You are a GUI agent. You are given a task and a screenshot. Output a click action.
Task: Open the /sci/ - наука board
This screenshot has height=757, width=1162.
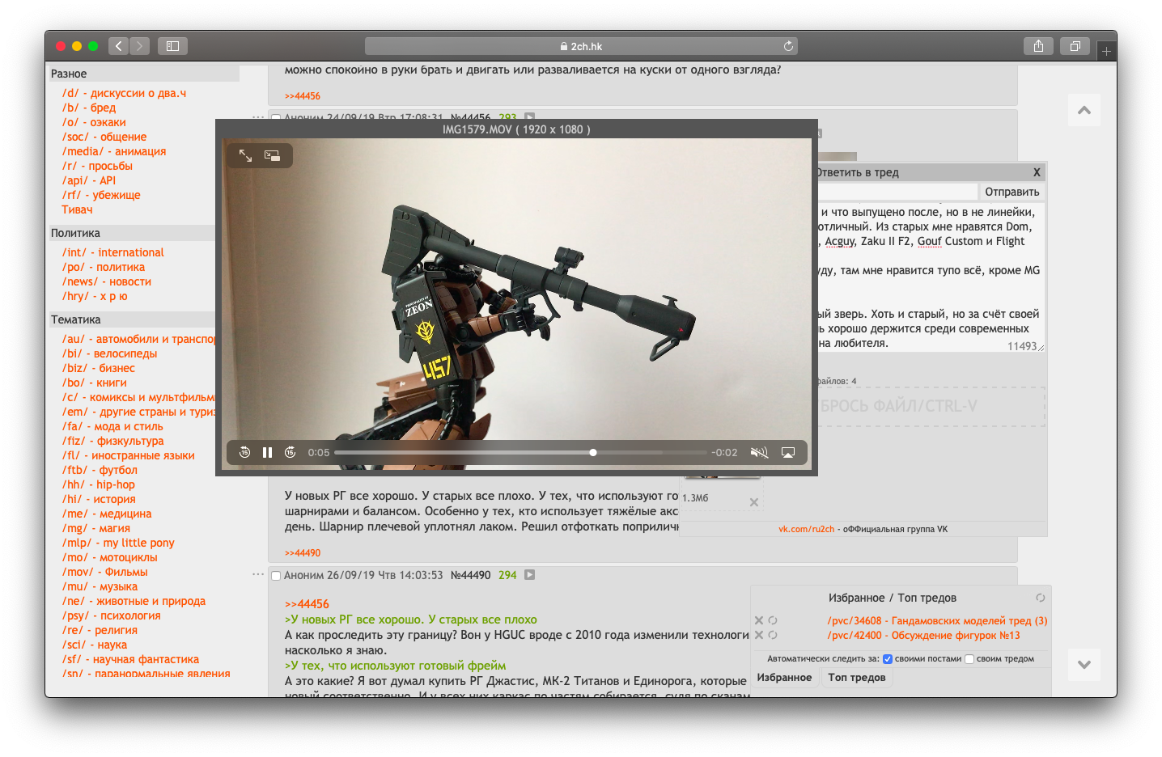[95, 645]
